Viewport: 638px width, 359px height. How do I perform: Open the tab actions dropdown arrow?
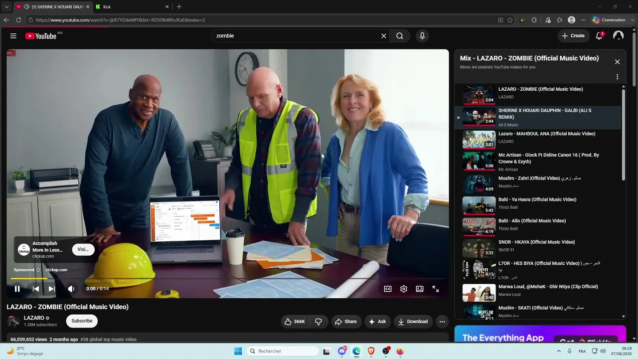click(x=6, y=6)
